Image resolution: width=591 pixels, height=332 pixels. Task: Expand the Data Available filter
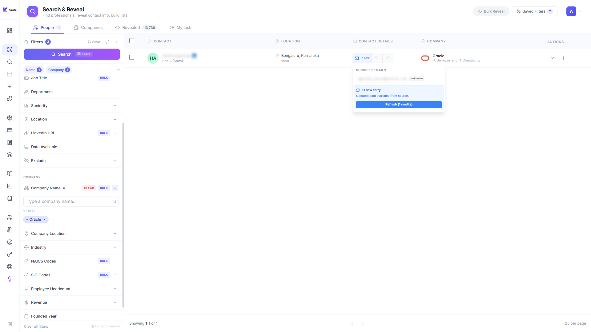(x=115, y=147)
